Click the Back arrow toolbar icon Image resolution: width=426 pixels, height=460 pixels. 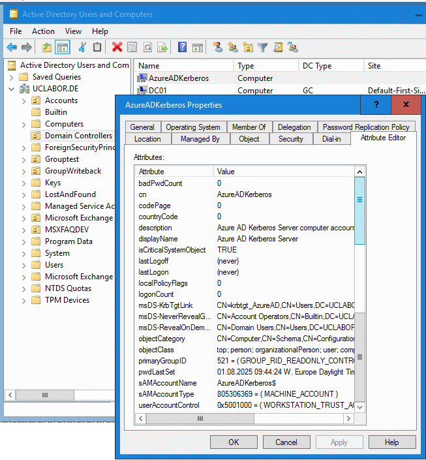click(12, 47)
